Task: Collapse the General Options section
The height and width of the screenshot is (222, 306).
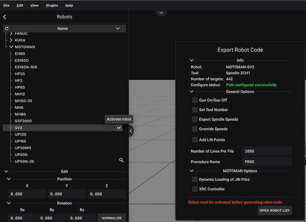Action: 192,91
